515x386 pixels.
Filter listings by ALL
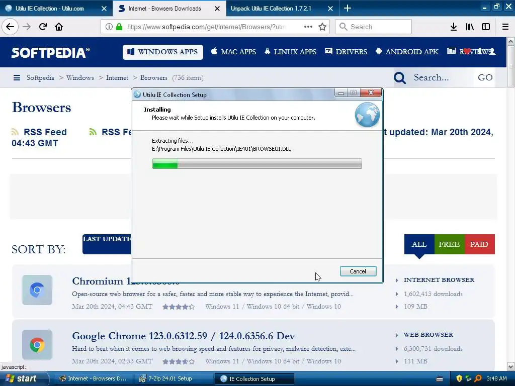tap(419, 244)
